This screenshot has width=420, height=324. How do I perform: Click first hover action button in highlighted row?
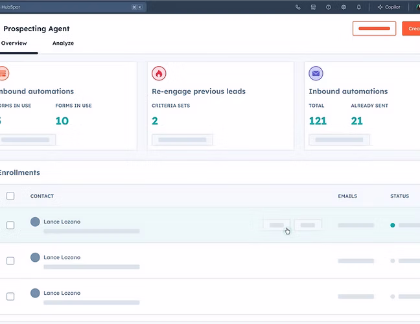pyautogui.click(x=276, y=226)
